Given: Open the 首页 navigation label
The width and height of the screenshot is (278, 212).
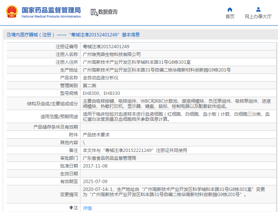Looking at the screenshot, I should tap(230, 17).
